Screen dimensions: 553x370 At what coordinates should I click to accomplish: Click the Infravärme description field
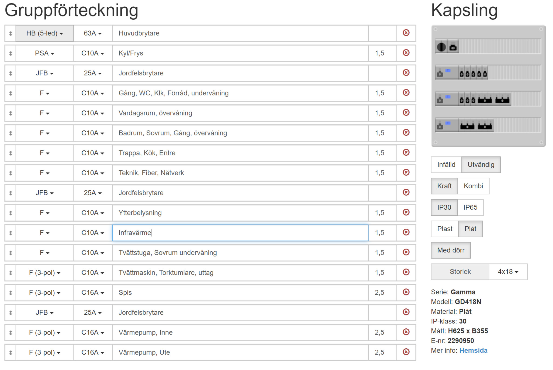pos(240,233)
